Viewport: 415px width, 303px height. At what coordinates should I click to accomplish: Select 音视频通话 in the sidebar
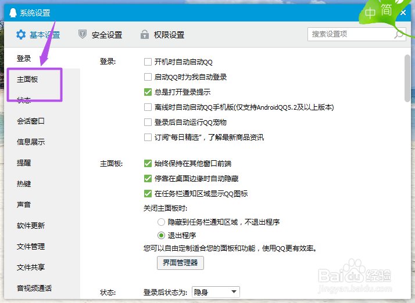(x=34, y=288)
